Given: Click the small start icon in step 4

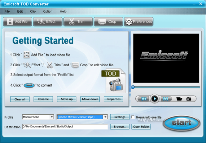Looking at the screenshot, I should [29, 85].
